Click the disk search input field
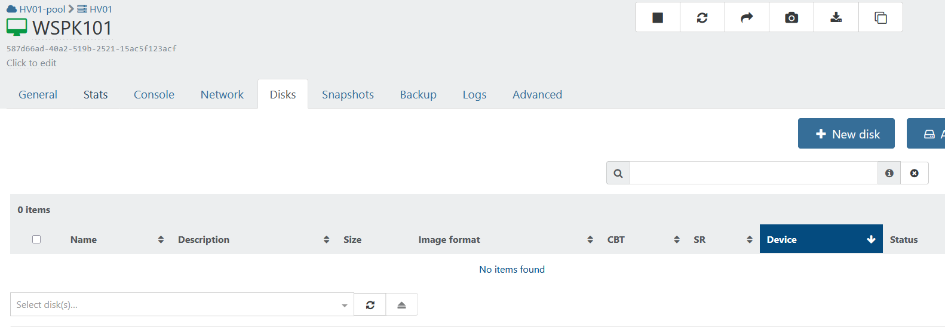The height and width of the screenshot is (327, 945). [x=753, y=173]
